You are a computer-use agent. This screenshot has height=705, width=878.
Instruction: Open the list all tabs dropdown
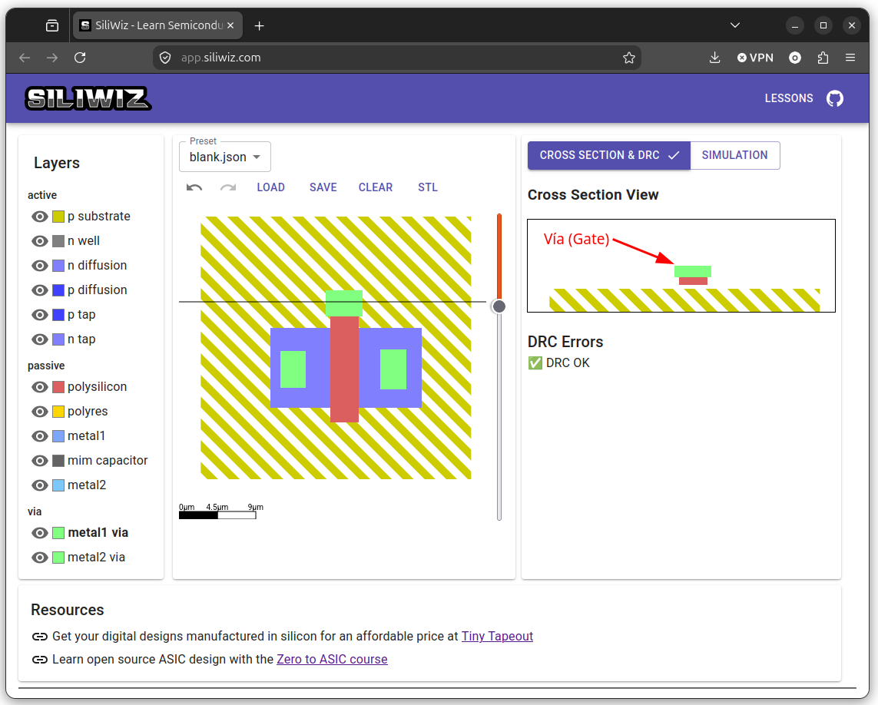point(735,25)
